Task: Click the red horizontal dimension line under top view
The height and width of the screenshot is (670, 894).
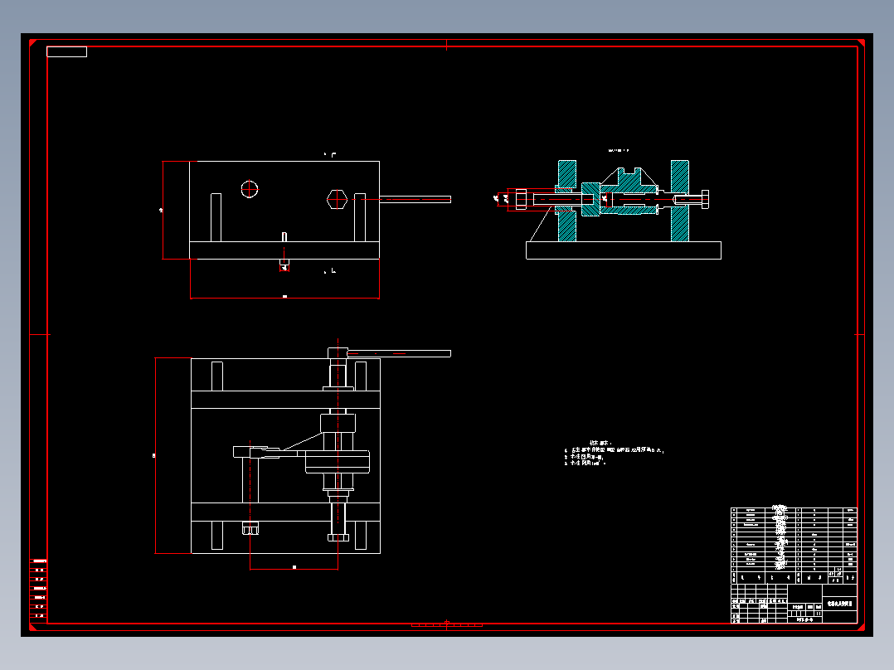Action: pos(284,298)
